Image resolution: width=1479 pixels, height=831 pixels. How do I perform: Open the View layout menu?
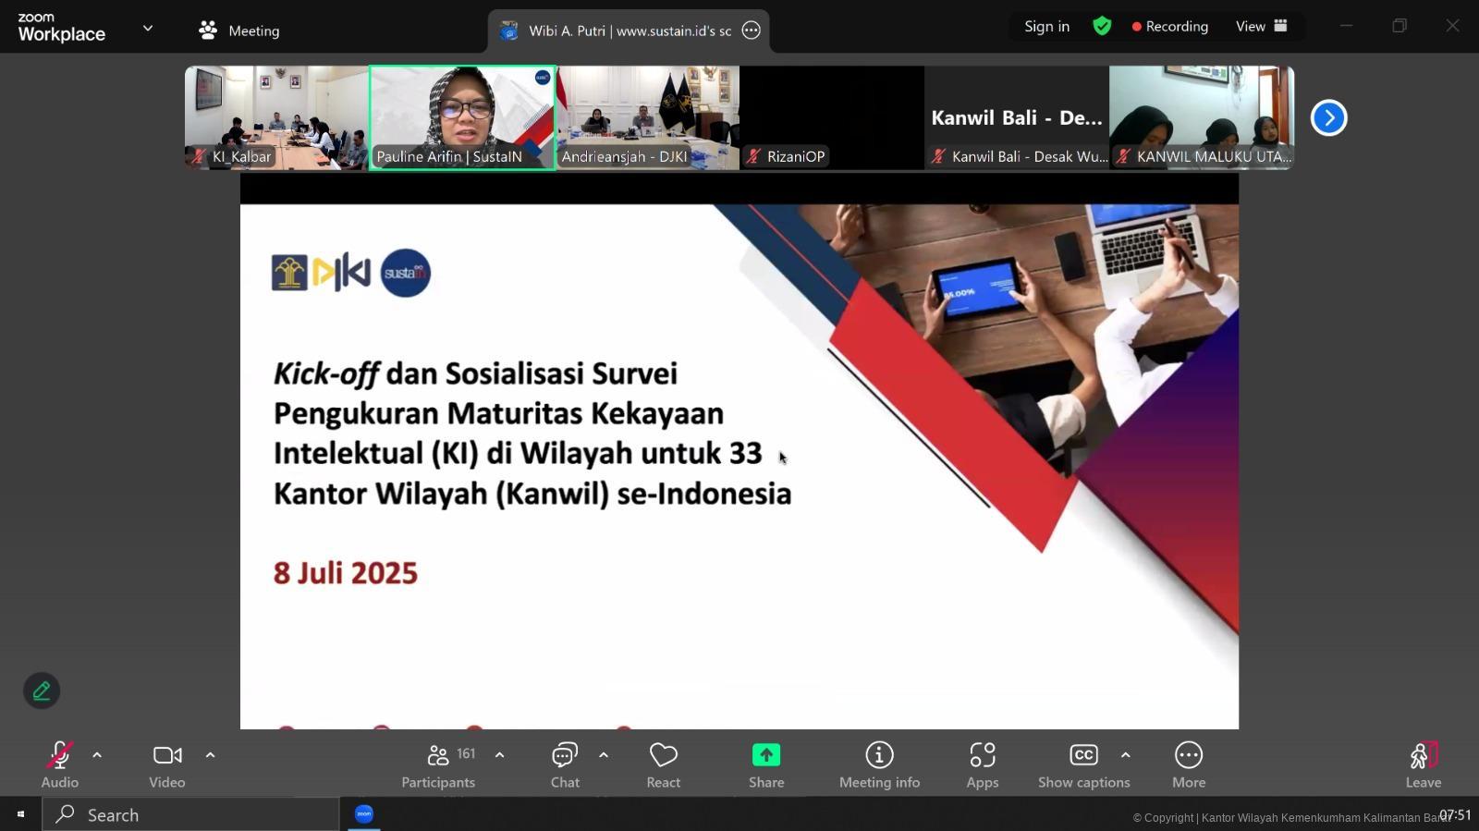click(1261, 26)
